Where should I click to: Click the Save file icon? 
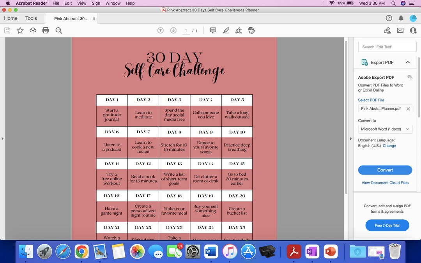click(7, 30)
